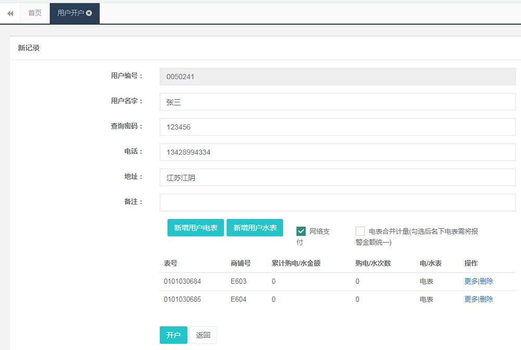Click the double-arrow tabs scroll-back icon
This screenshot has width=521, height=350.
pyautogui.click(x=10, y=13)
